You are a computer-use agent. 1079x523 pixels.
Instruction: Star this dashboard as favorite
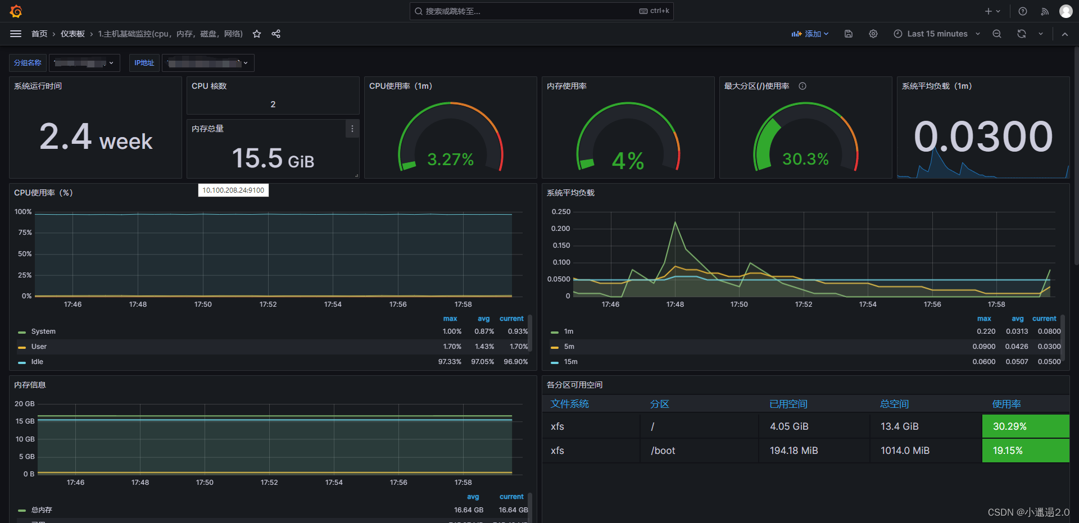point(257,34)
